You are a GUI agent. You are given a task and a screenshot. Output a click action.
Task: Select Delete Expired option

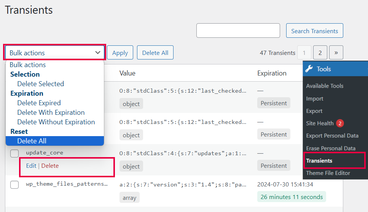pyautogui.click(x=39, y=103)
